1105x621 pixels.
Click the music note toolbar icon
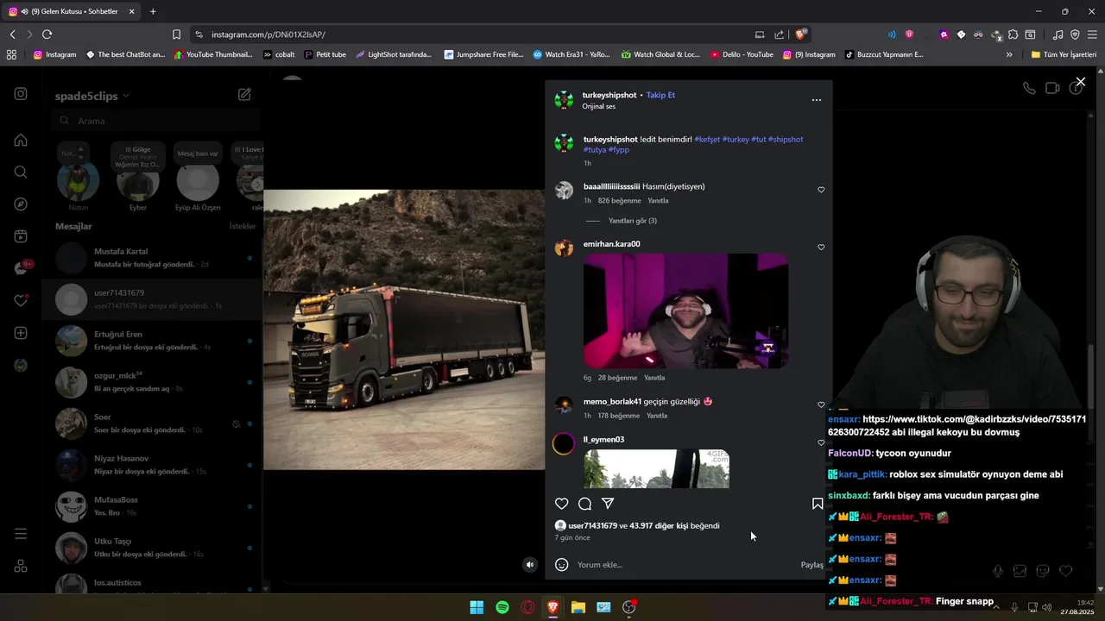point(1058,34)
